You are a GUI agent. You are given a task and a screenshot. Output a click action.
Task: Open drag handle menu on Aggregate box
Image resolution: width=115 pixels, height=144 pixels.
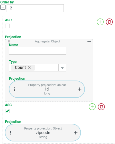[x=9, y=42]
